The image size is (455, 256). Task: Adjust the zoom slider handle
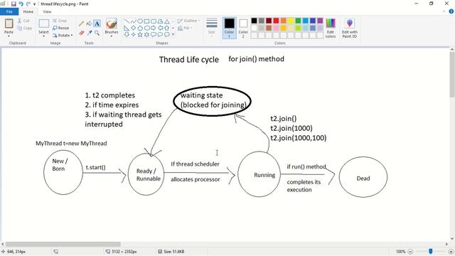pyautogui.click(x=431, y=251)
